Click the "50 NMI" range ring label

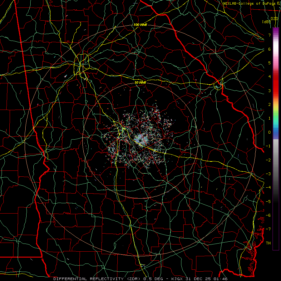tap(140, 82)
